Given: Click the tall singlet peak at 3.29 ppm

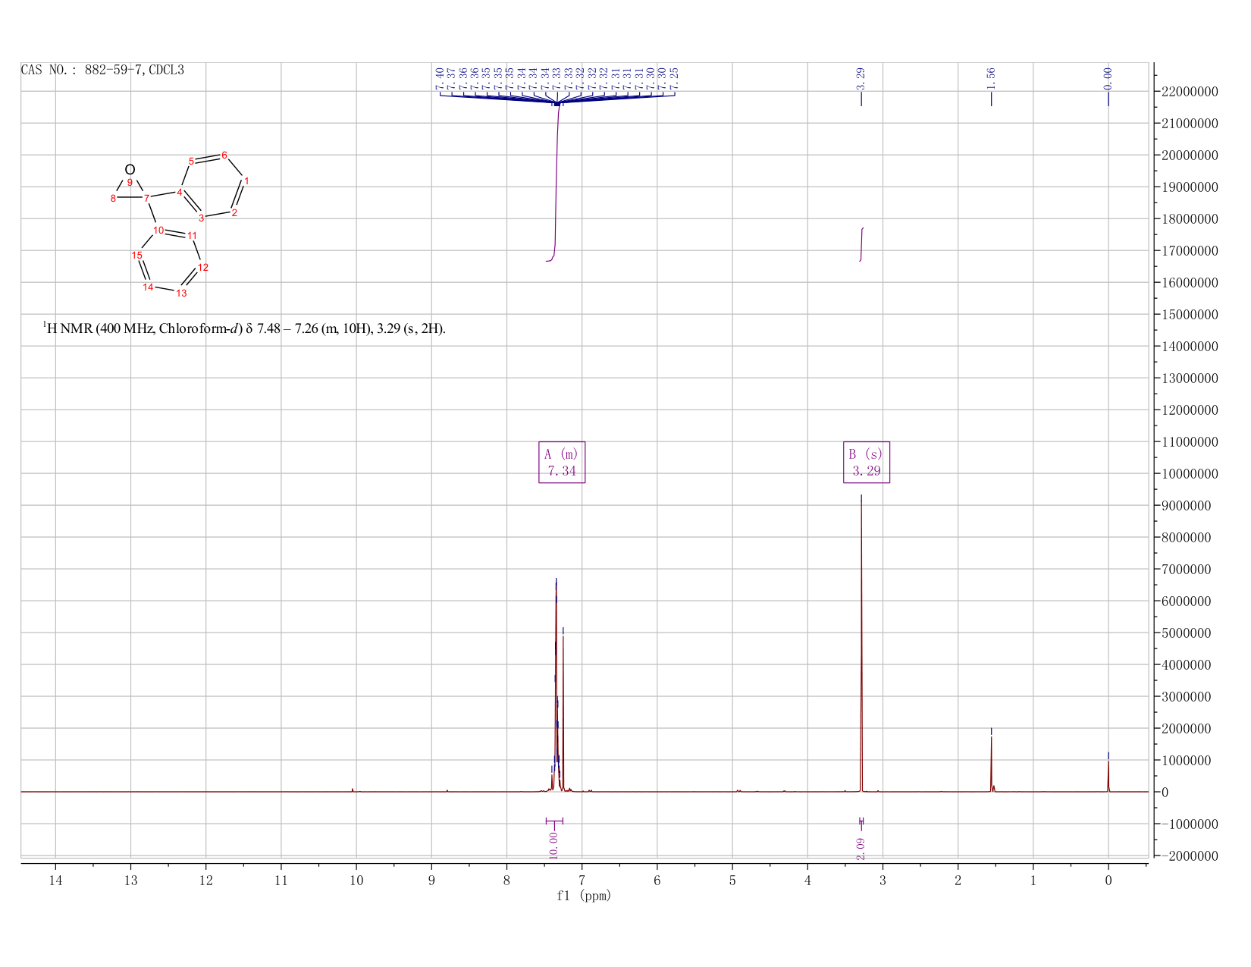Looking at the screenshot, I should click(861, 645).
